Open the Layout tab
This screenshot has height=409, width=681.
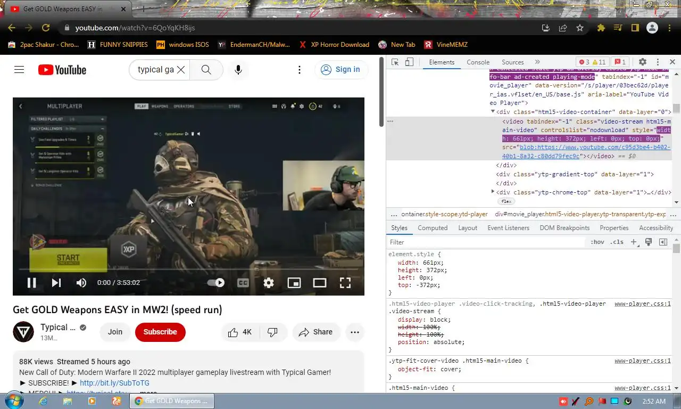[x=468, y=228]
